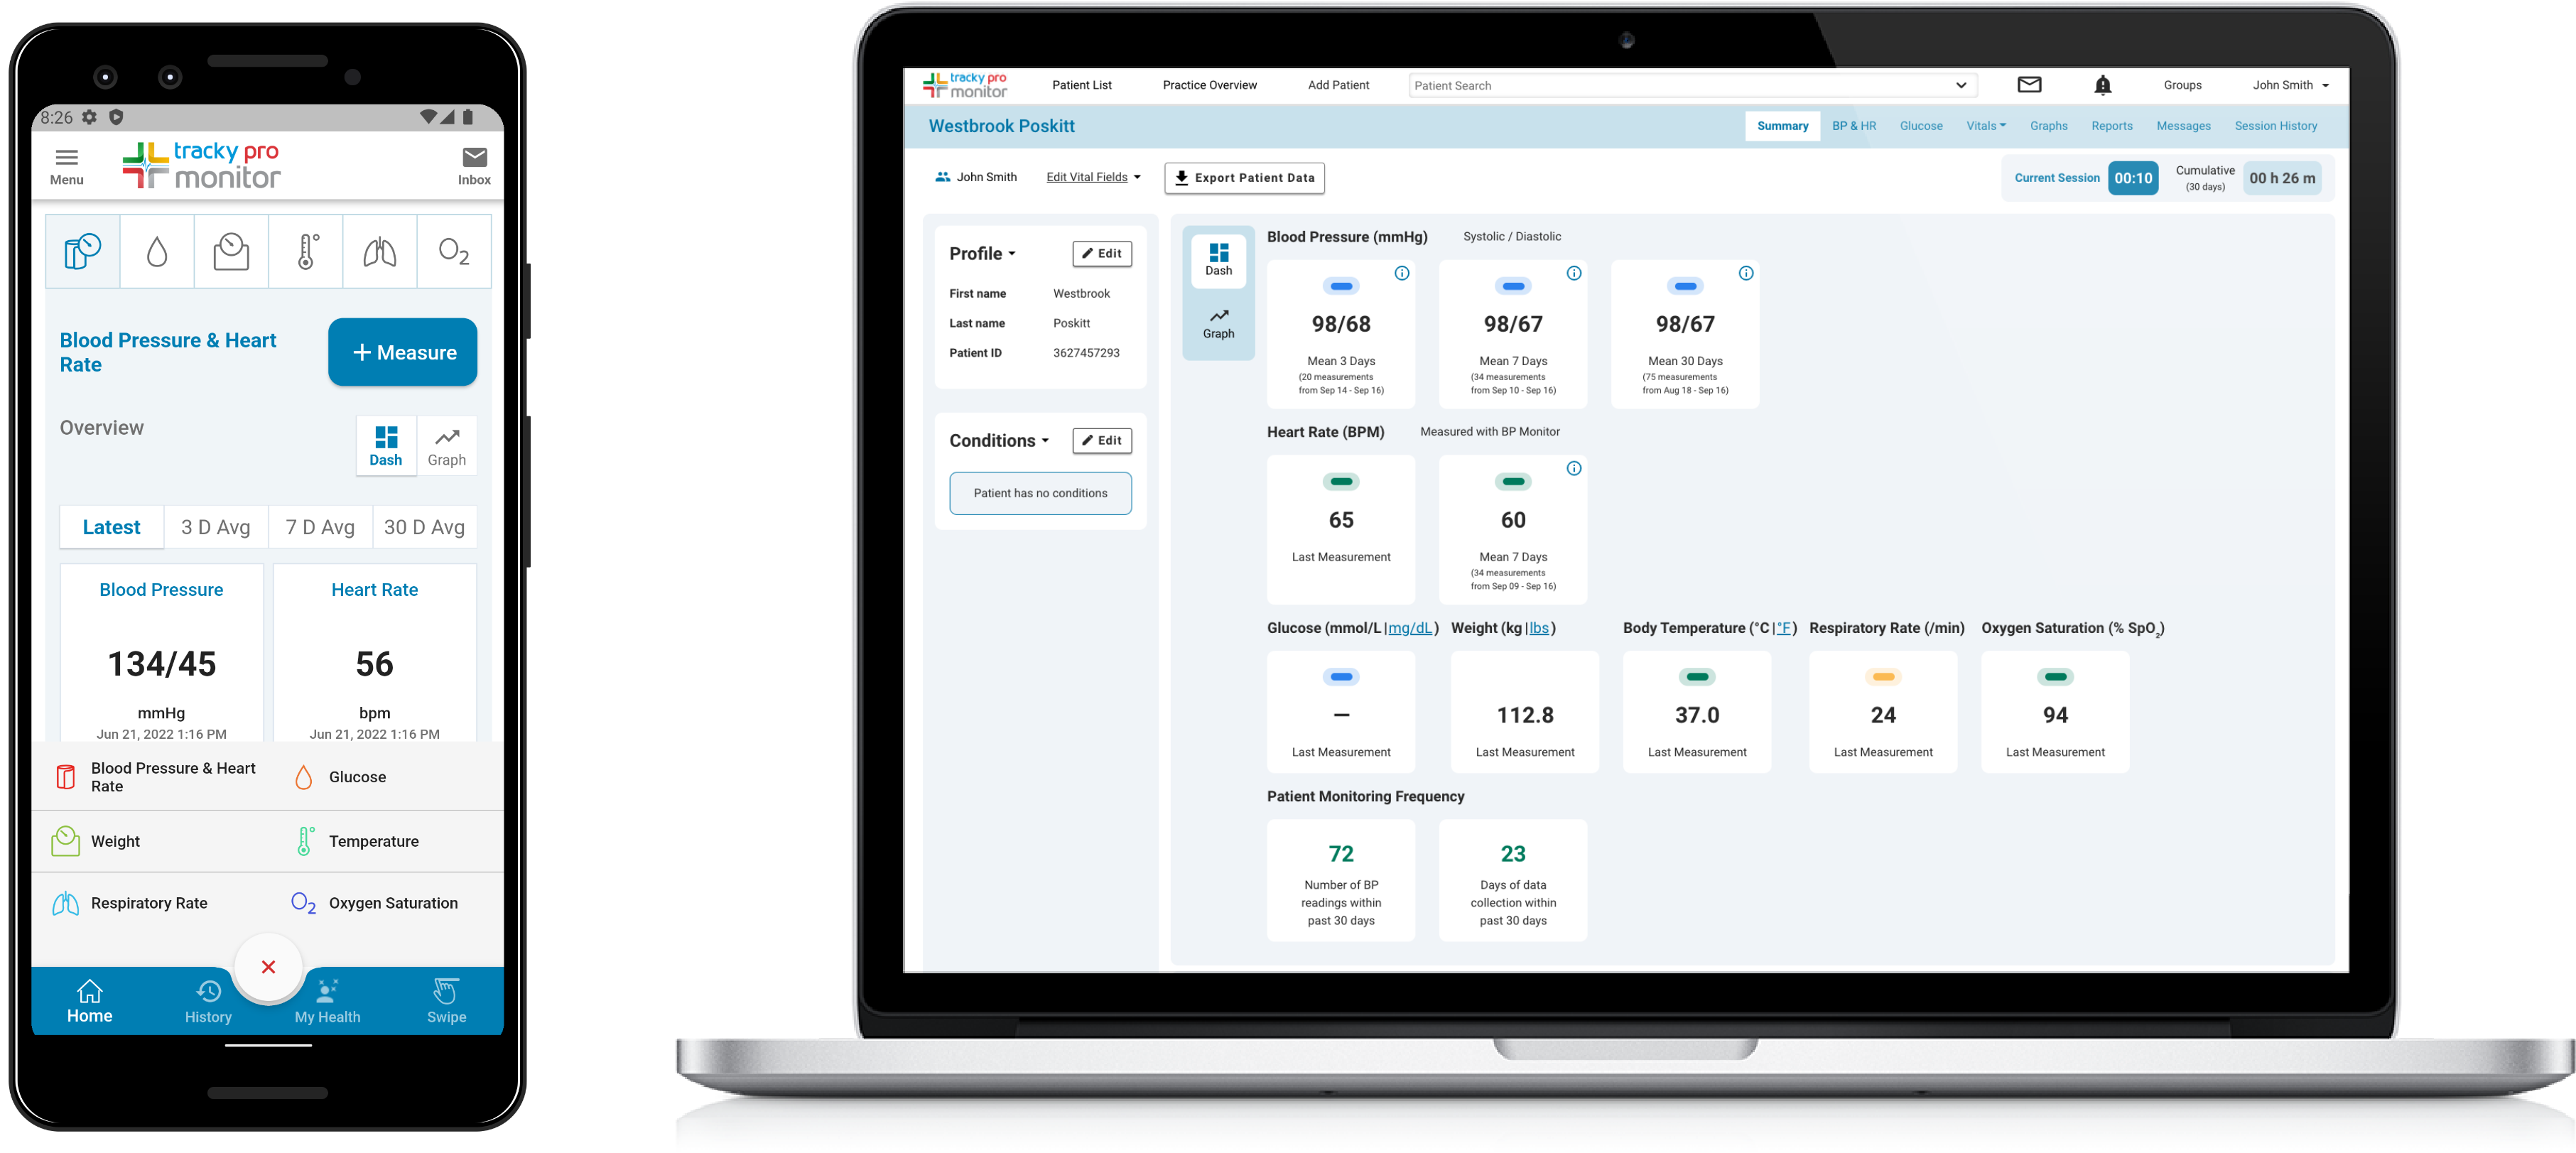The width and height of the screenshot is (2576, 1153).
Task: Click the Export Patient Data button
Action: [x=1244, y=178]
